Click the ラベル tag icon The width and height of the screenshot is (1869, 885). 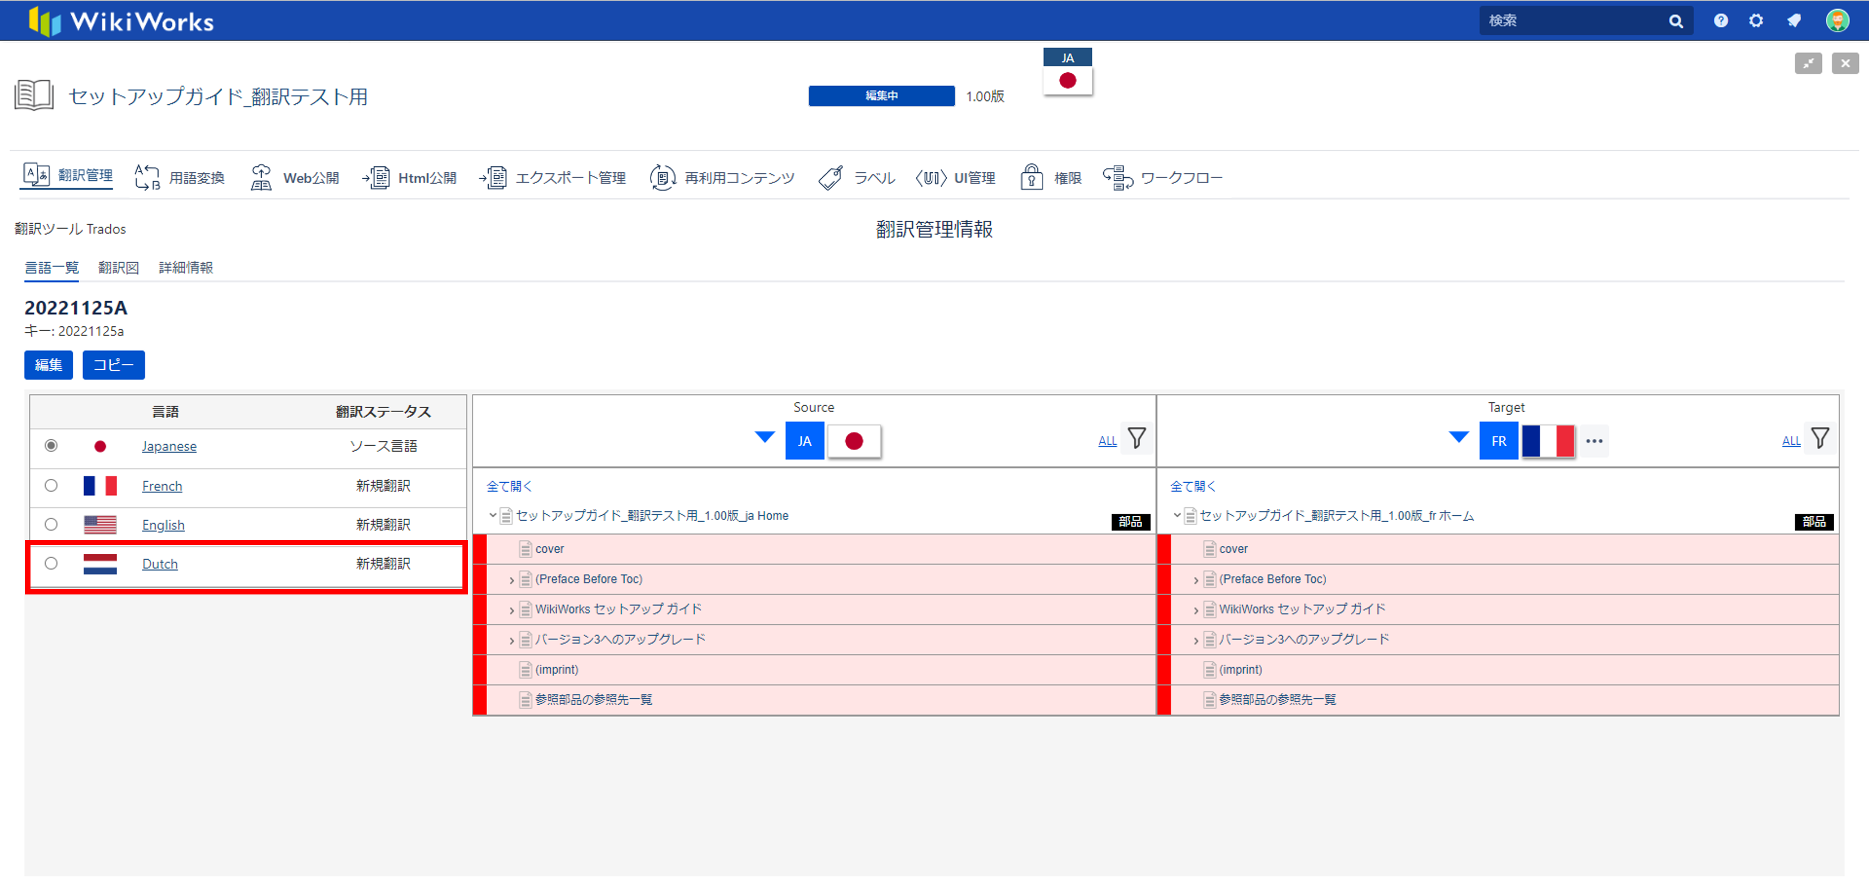(x=831, y=178)
